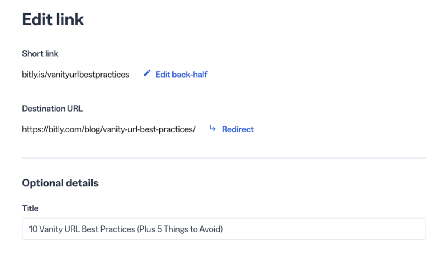Click the "Edit link" page heading
This screenshot has width=448, height=254.
tap(53, 19)
